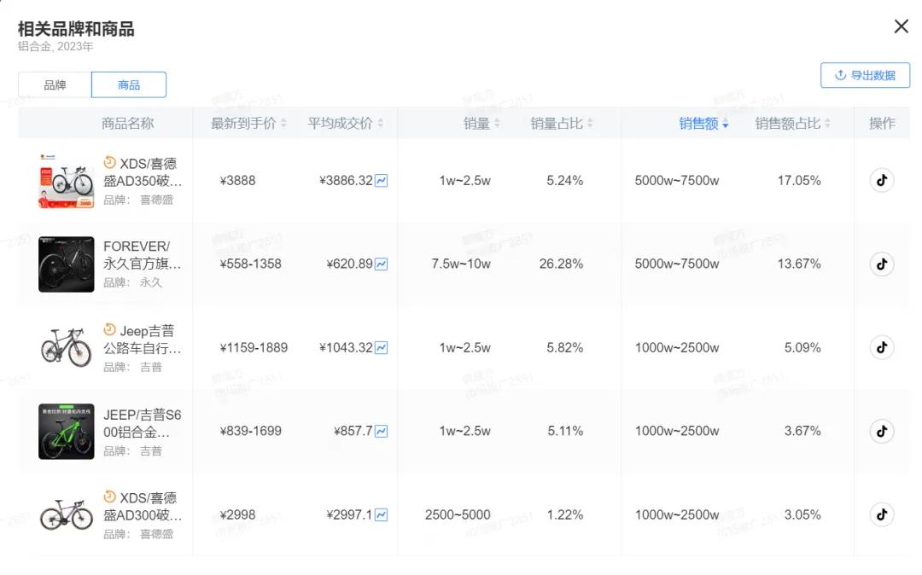This screenshot has width=922, height=575.
Task: Click trend chart icon beside ¥1043.32
Action: pyautogui.click(x=382, y=348)
